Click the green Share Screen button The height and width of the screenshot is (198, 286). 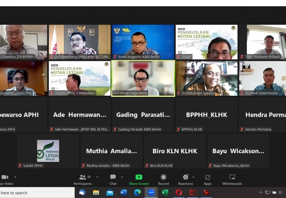139,180
